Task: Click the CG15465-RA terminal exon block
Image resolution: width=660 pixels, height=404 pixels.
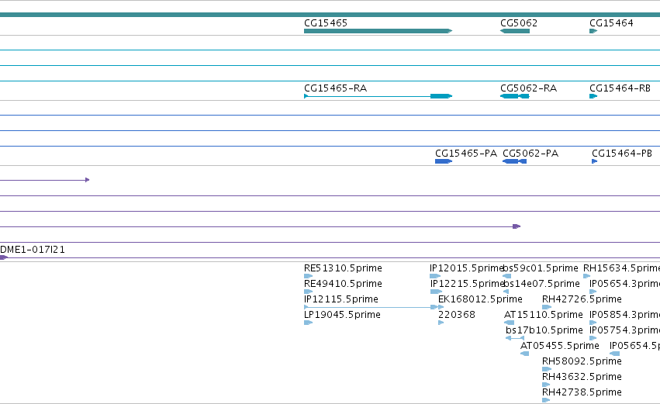Action: tap(441, 96)
